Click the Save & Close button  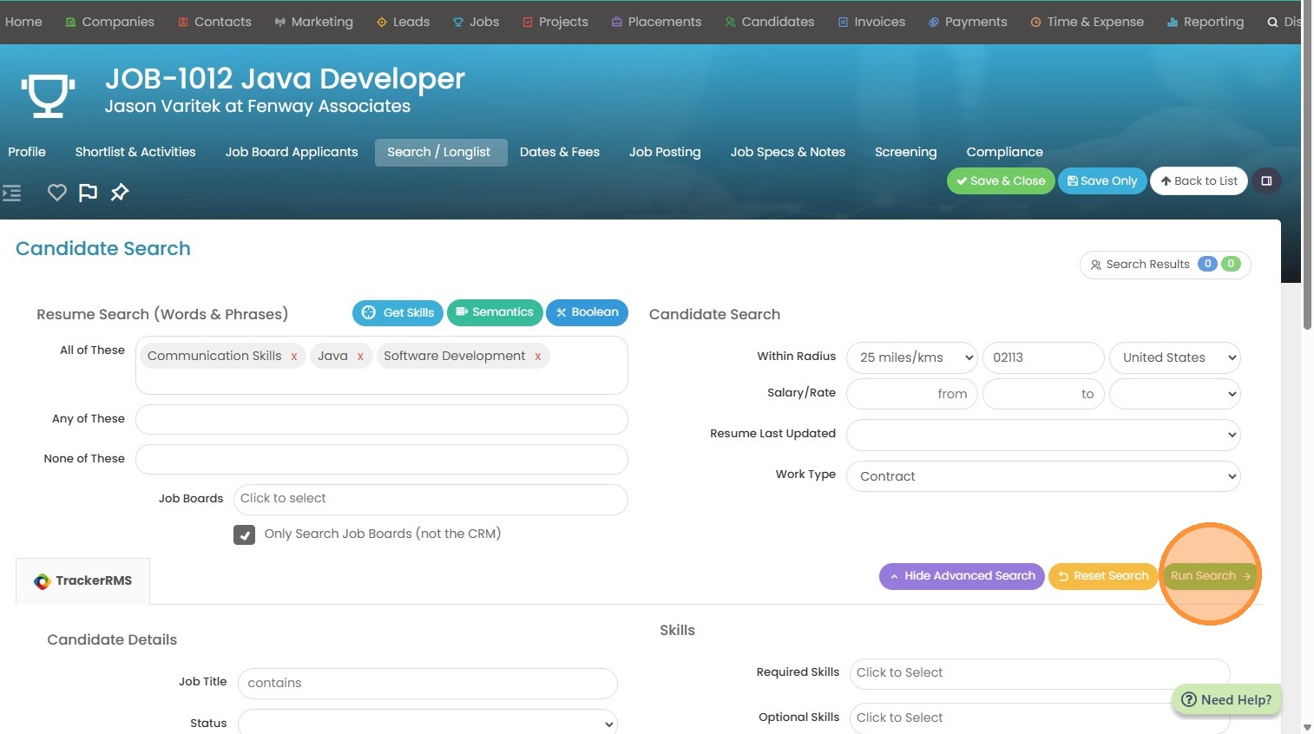1001,181
